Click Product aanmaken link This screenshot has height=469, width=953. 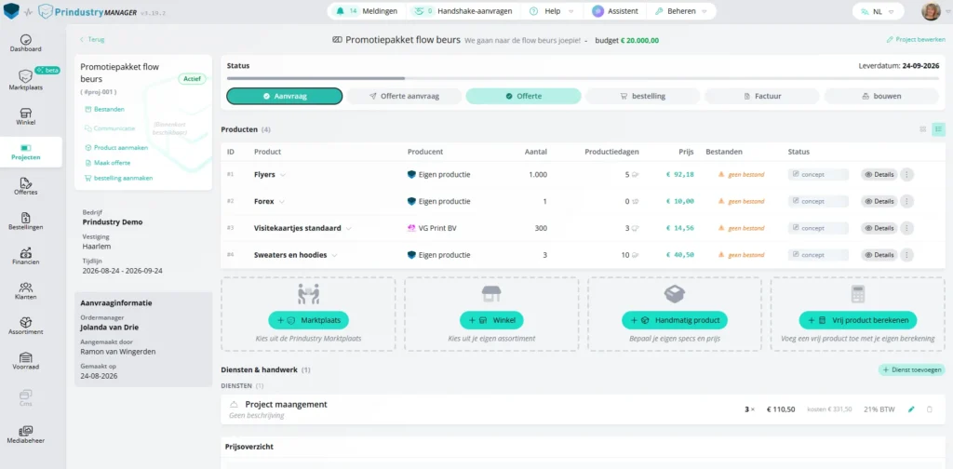pyautogui.click(x=116, y=147)
